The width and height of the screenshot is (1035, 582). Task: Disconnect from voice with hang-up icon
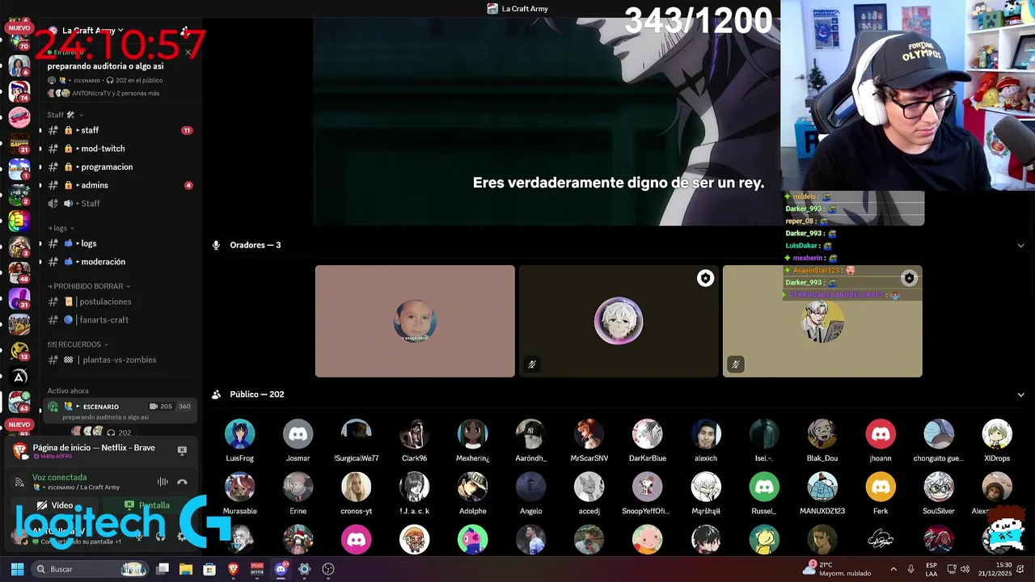point(182,482)
